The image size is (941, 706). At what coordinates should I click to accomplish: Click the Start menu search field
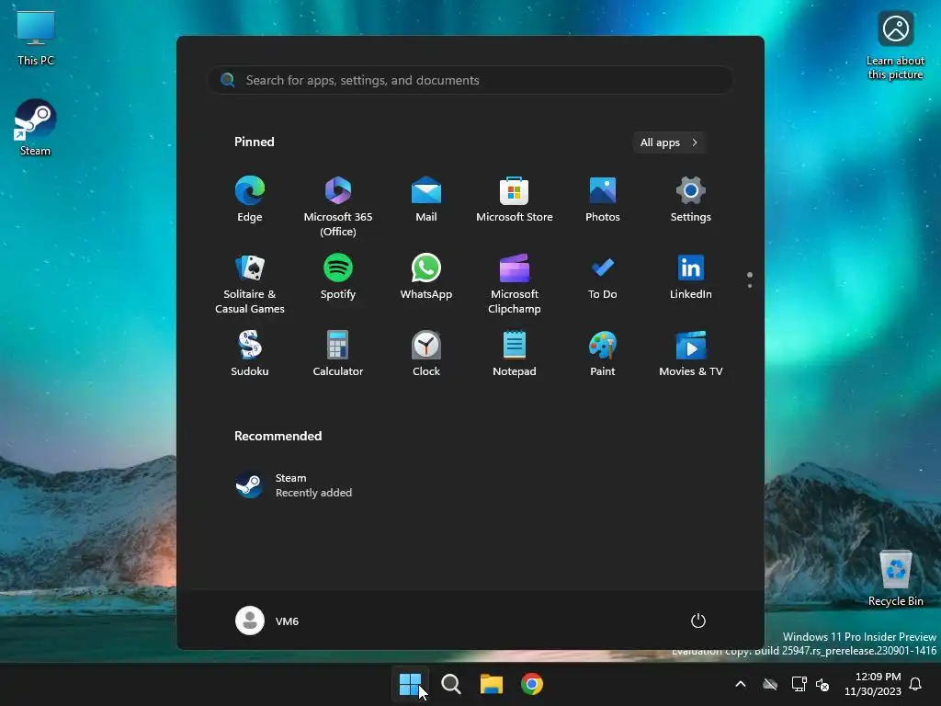coord(470,80)
